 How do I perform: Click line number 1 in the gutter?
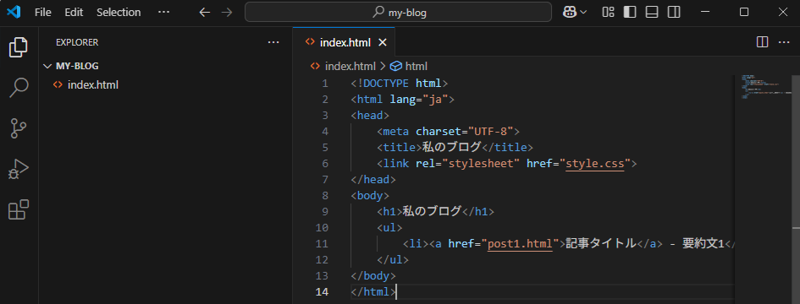click(x=325, y=83)
